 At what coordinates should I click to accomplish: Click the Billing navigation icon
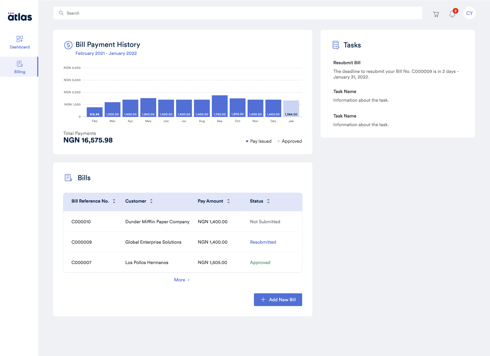pos(19,63)
